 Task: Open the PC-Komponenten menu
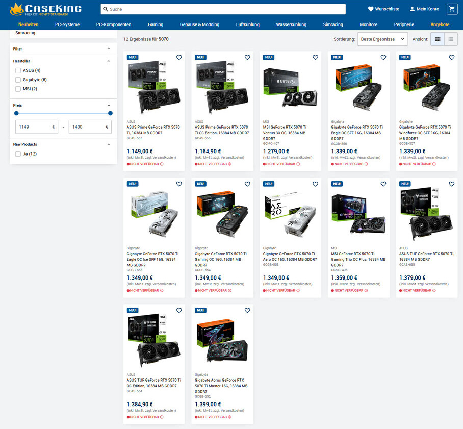[x=114, y=24]
